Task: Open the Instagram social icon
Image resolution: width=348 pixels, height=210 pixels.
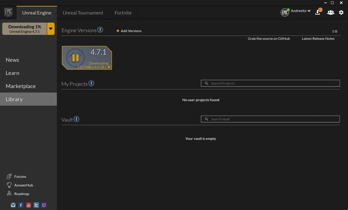Action: pyautogui.click(x=14, y=205)
